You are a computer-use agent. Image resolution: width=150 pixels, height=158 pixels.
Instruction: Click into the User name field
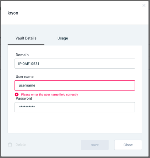[x=75, y=85]
